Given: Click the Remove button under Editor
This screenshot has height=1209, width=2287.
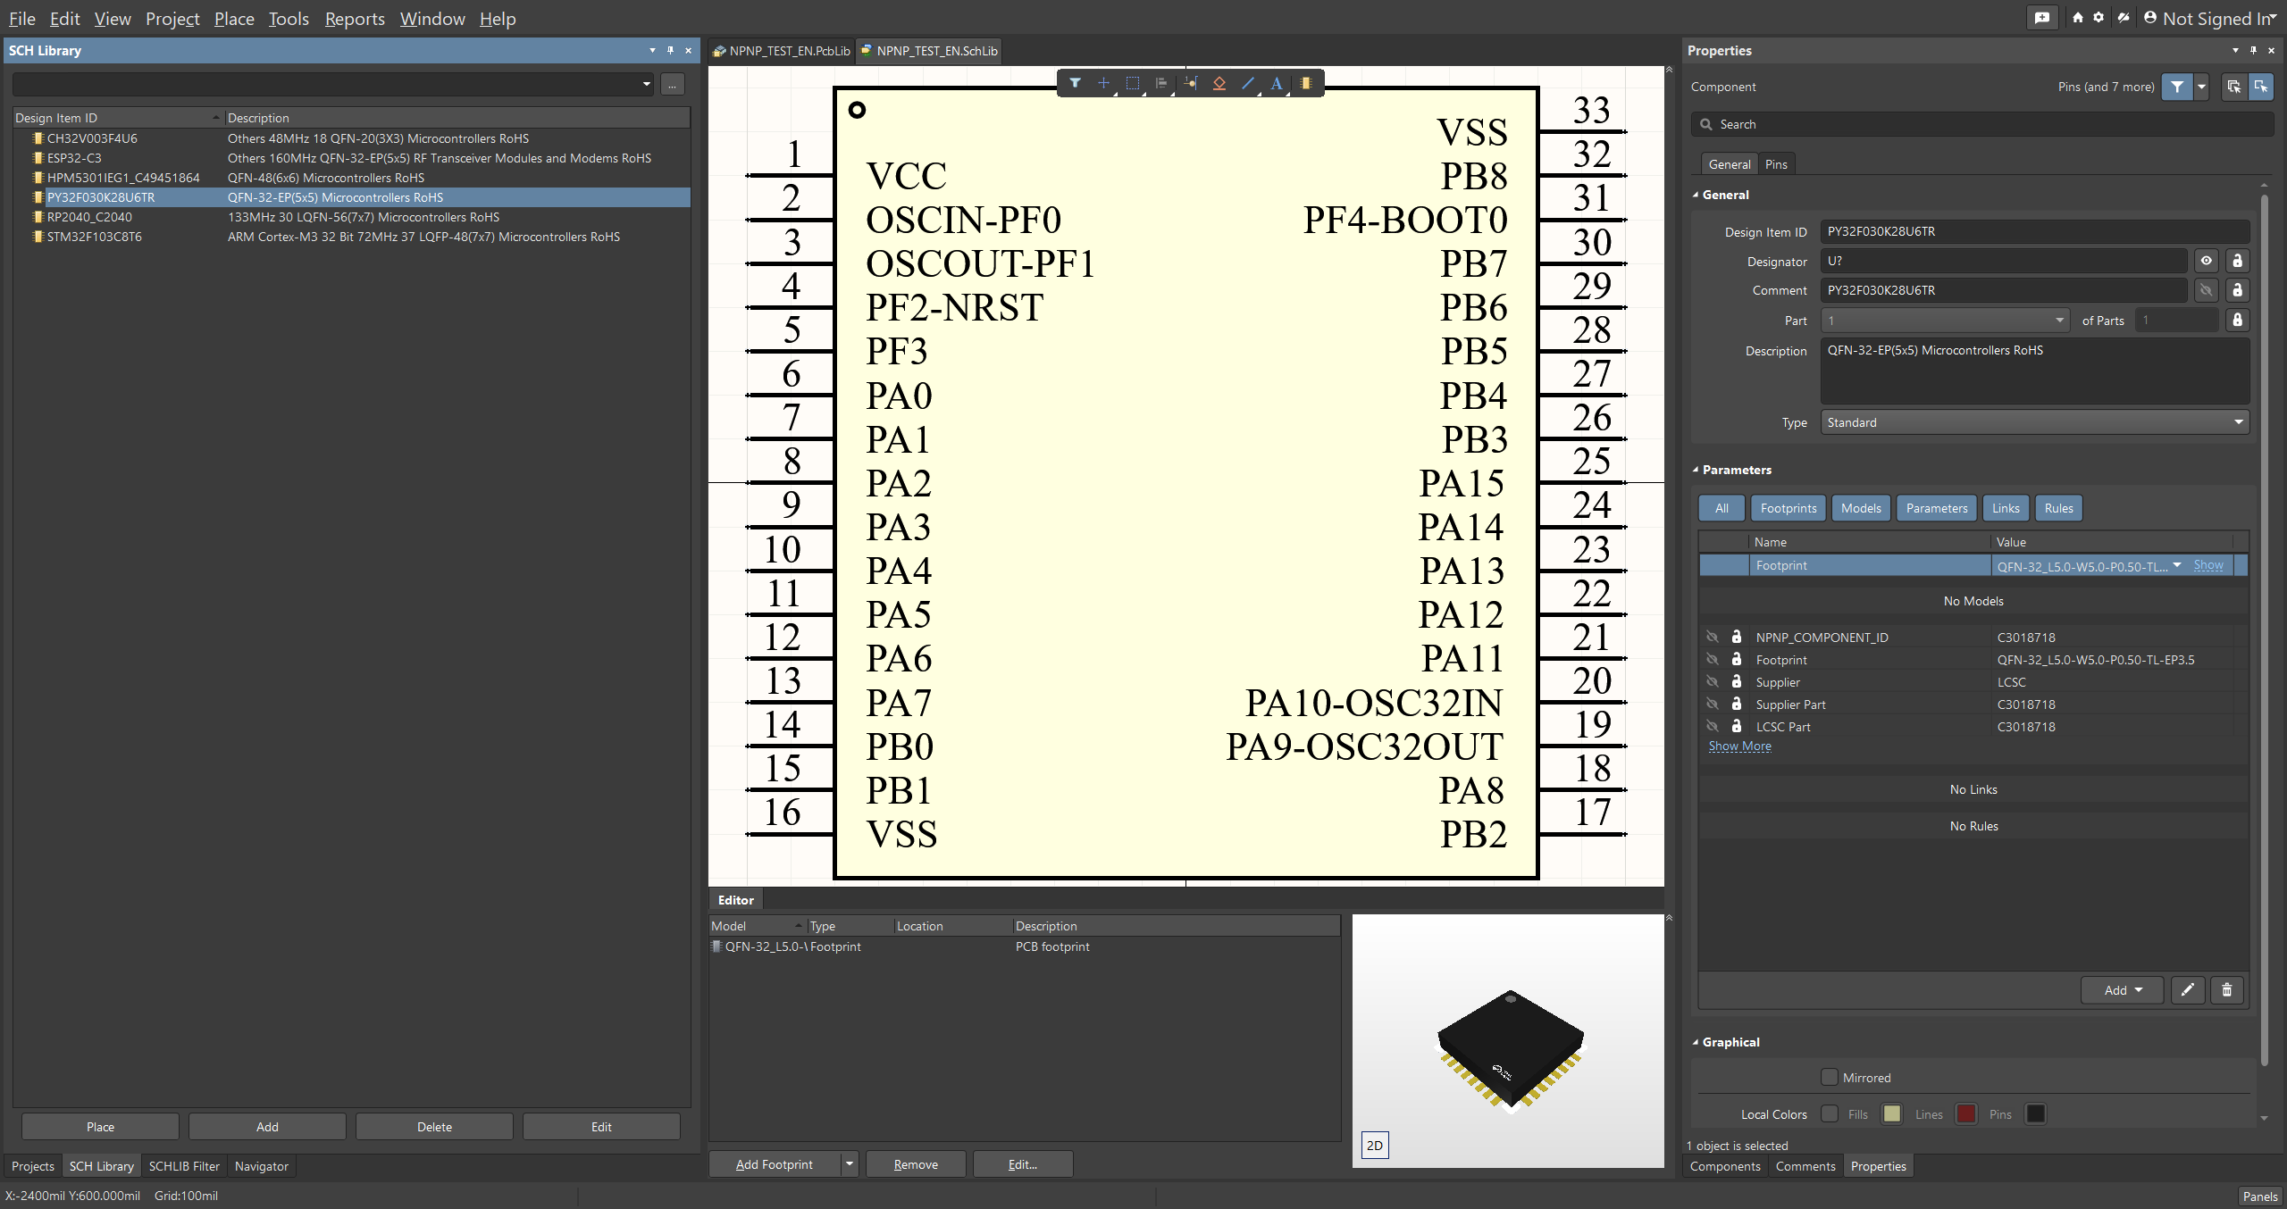Looking at the screenshot, I should click(x=916, y=1163).
